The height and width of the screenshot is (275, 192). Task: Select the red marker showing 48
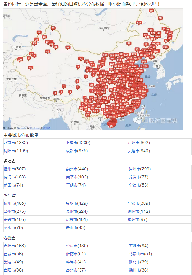47,52
